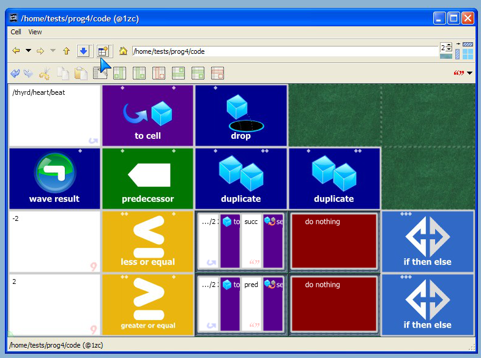Screen dimensions: 481x358
Task: Toggle the blue down-arrow button
Action: coord(83,51)
